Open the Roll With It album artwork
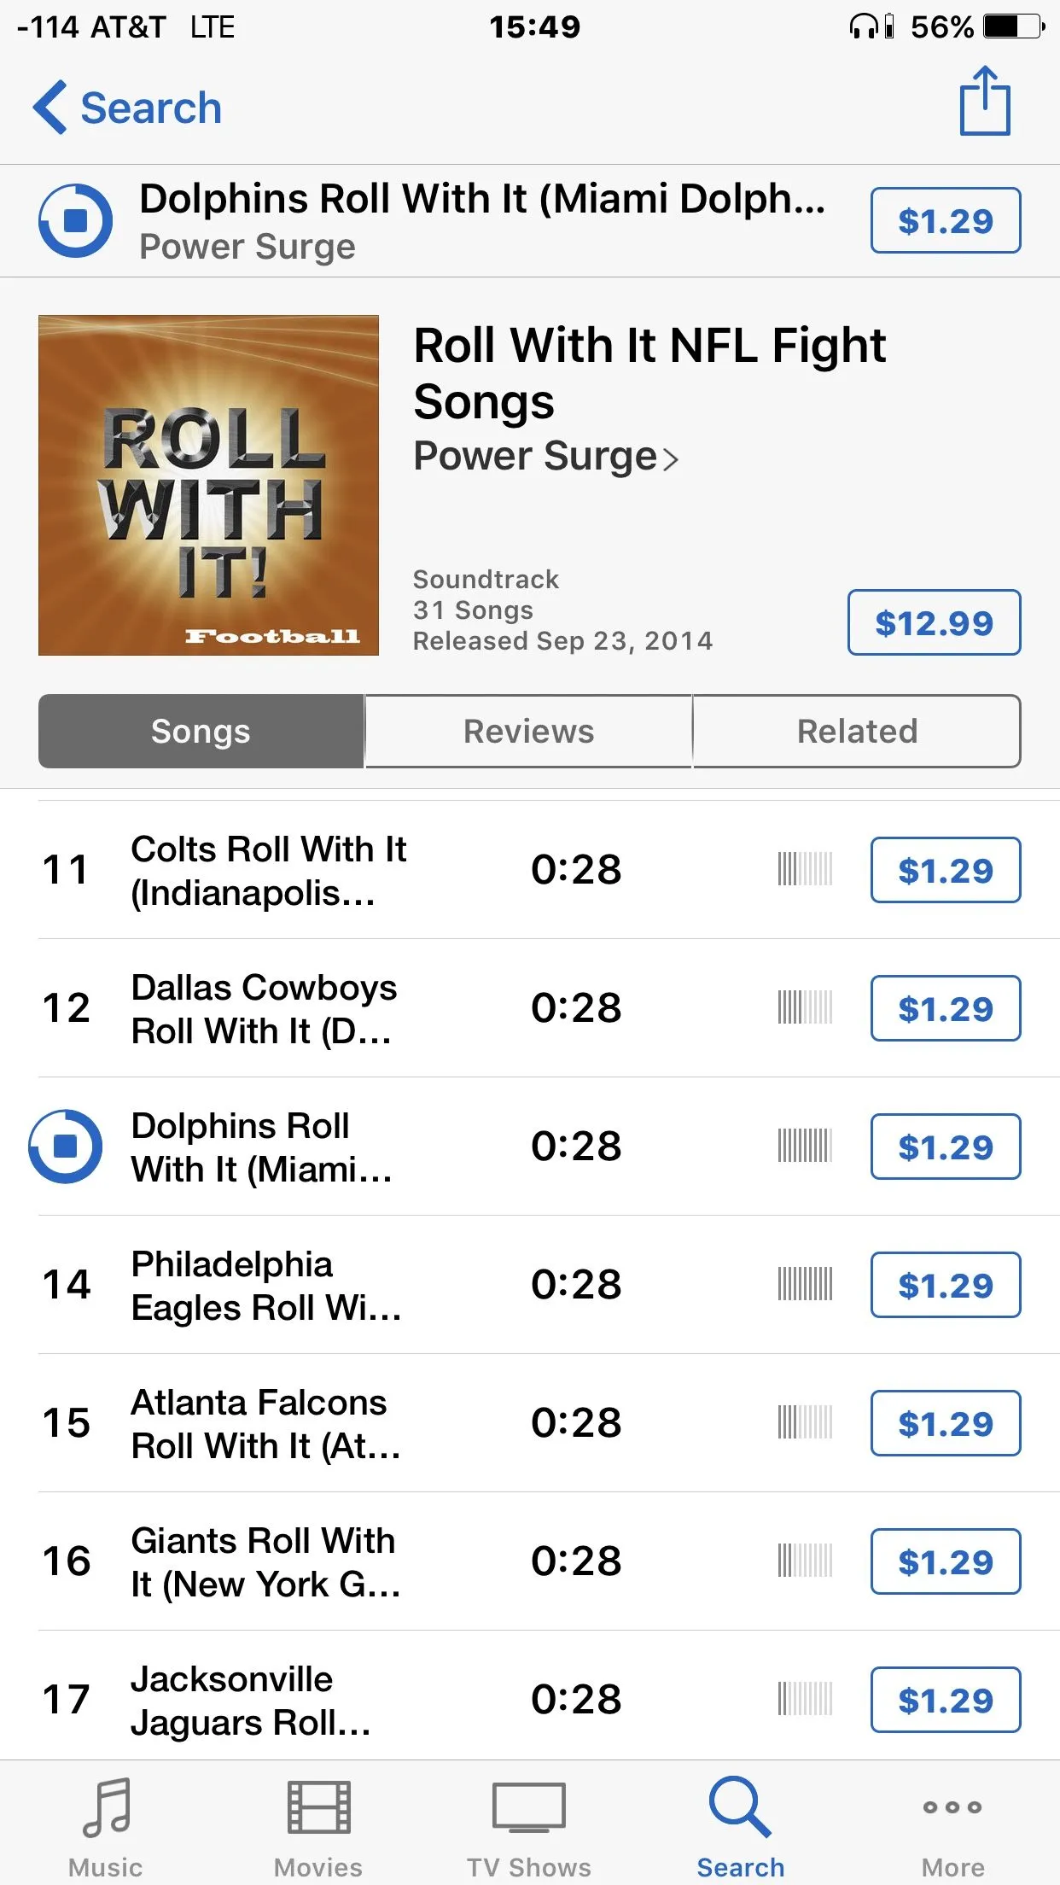This screenshot has width=1060, height=1885. point(208,486)
